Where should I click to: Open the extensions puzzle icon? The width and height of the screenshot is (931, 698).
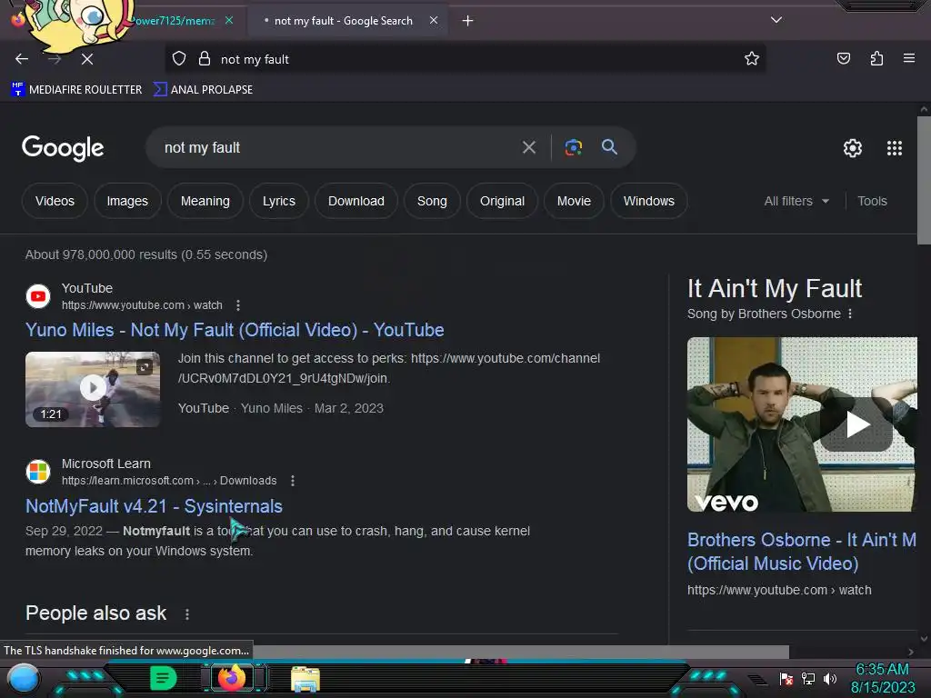pyautogui.click(x=876, y=58)
